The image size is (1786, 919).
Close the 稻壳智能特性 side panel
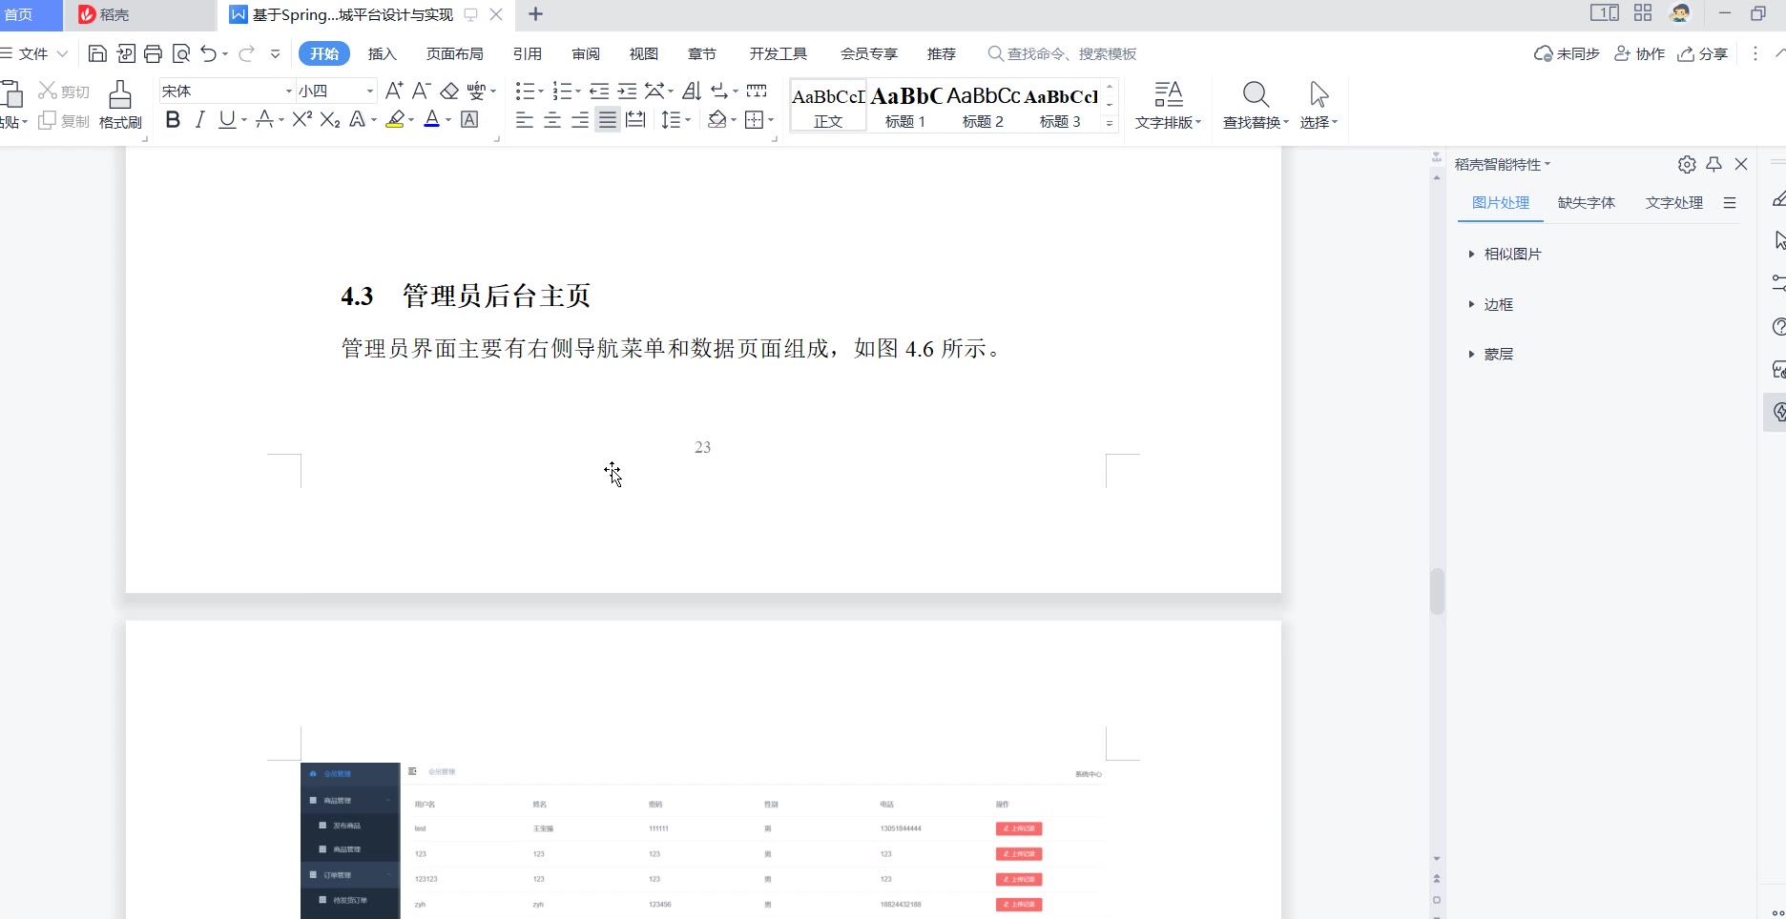tap(1741, 164)
